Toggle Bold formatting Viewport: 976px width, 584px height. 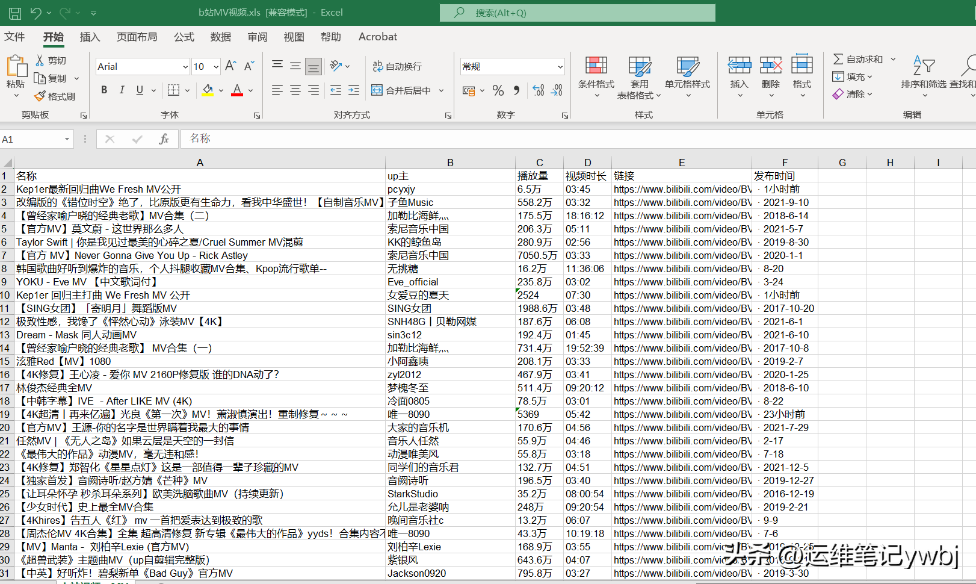[x=104, y=90]
